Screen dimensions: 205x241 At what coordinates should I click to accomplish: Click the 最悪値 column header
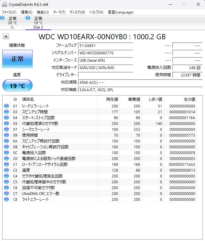pyautogui.click(x=131, y=99)
